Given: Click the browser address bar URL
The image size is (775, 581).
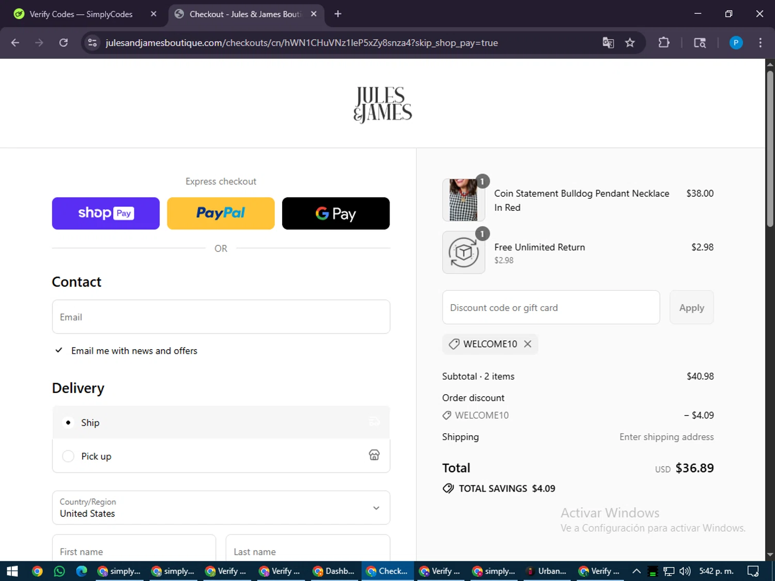Looking at the screenshot, I should (x=302, y=43).
